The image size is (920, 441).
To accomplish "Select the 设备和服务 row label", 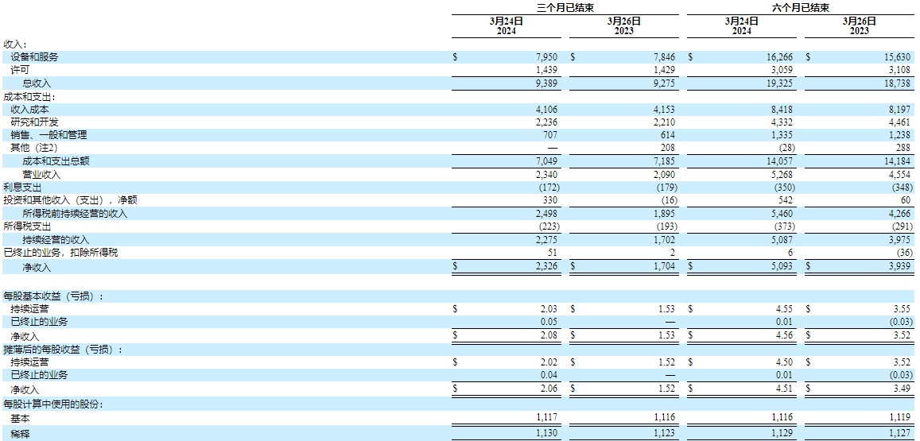I will point(34,57).
